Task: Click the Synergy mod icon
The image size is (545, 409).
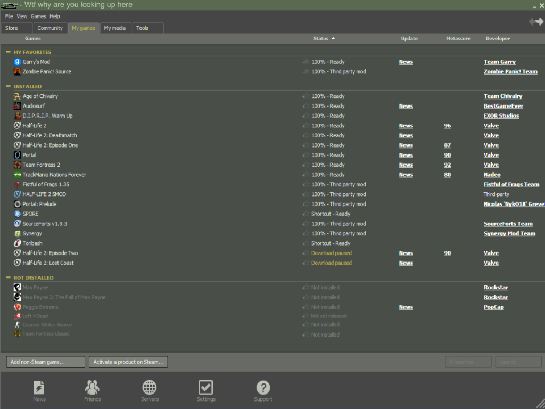Action: click(18, 233)
